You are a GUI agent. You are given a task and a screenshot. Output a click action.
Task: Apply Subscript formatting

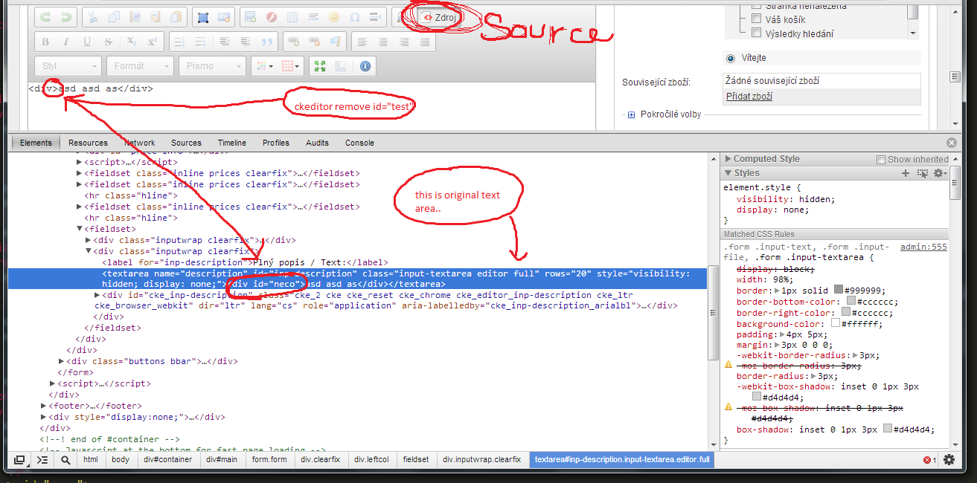[131, 42]
